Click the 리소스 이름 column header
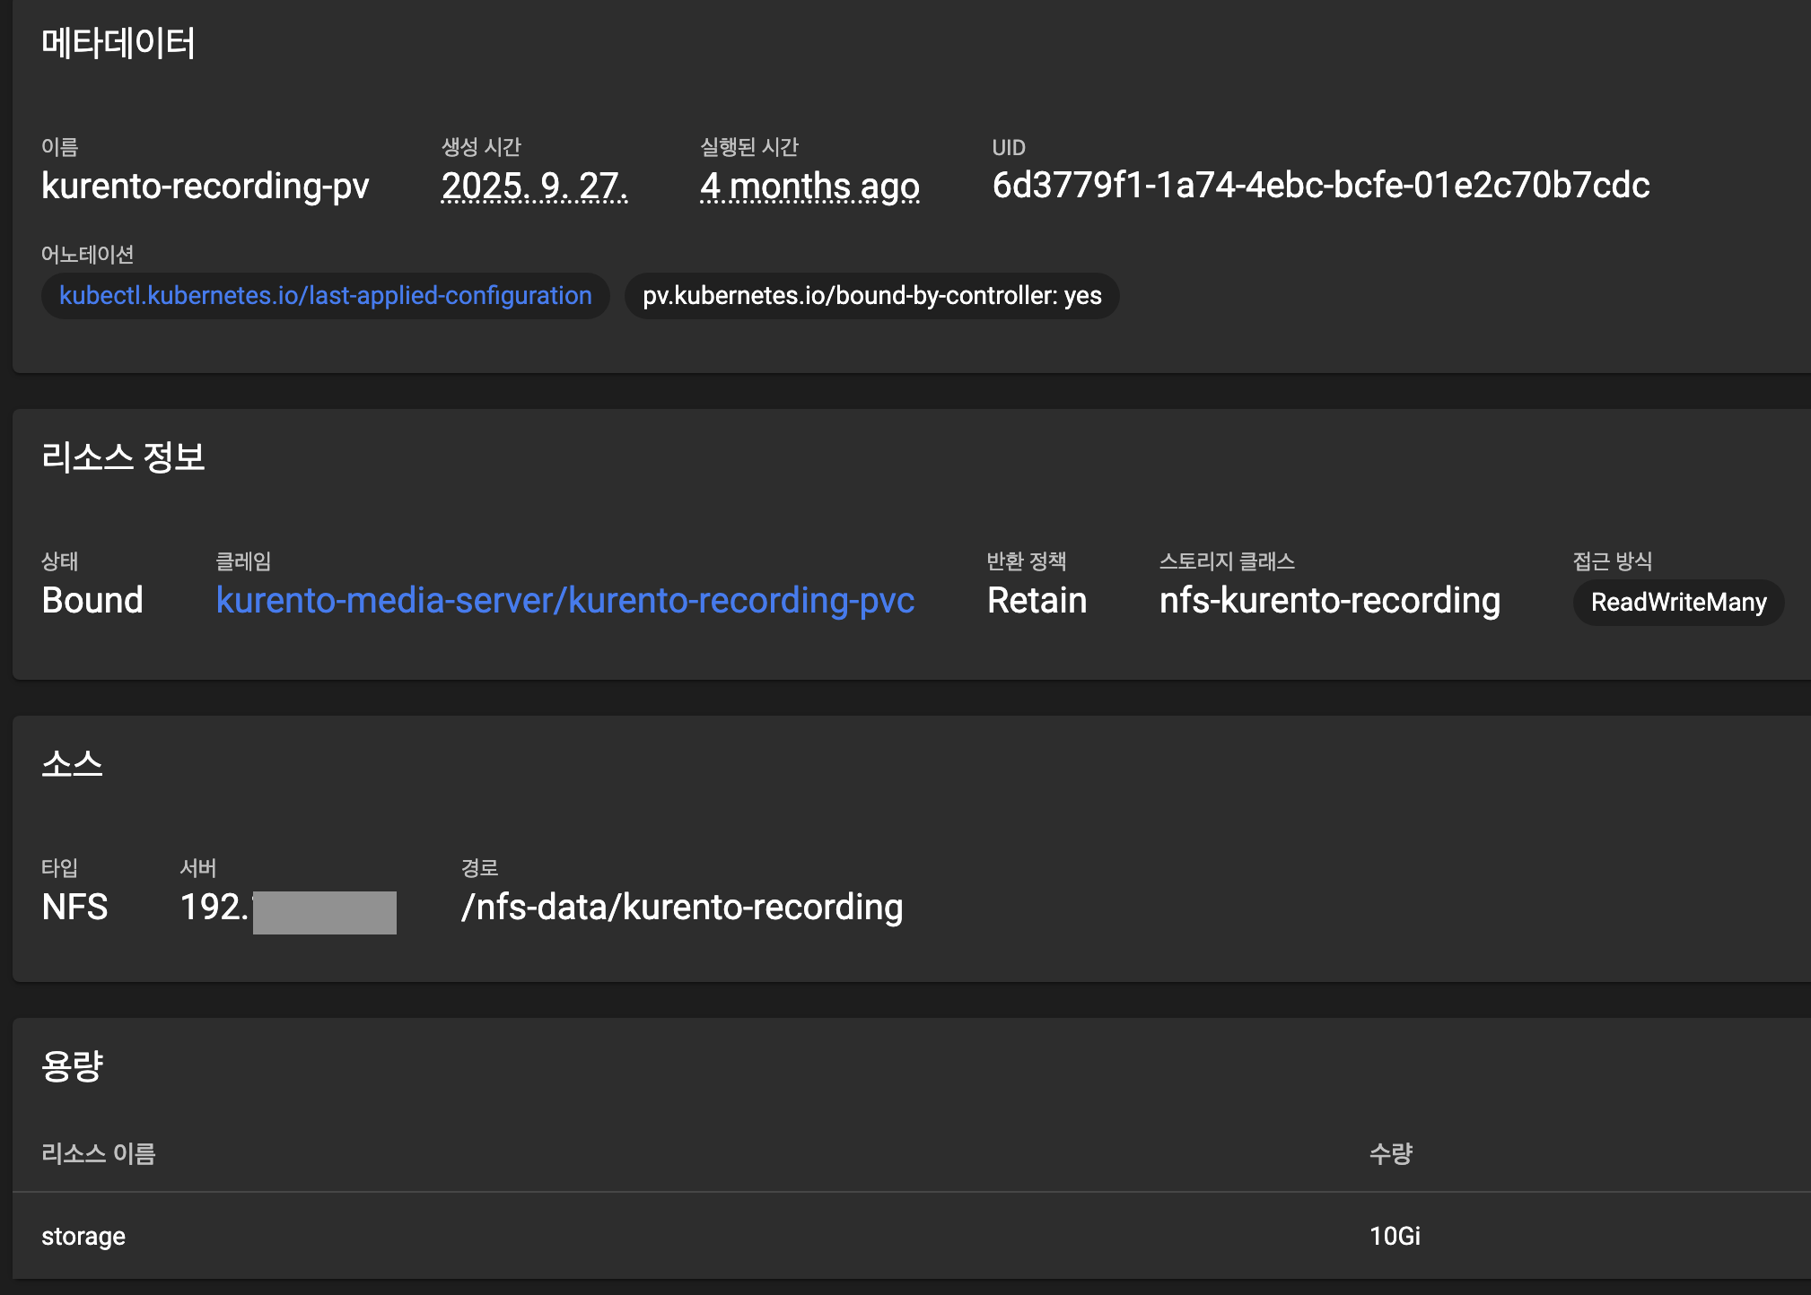The image size is (1811, 1295). tap(98, 1153)
